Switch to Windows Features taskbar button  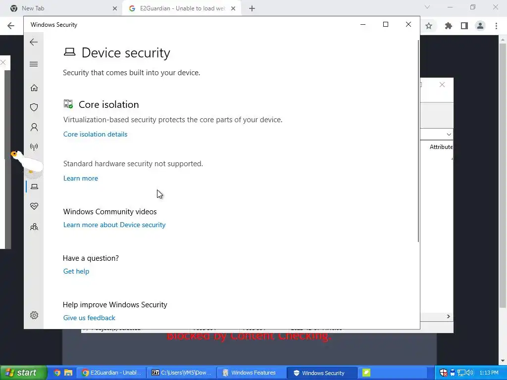[252, 373]
